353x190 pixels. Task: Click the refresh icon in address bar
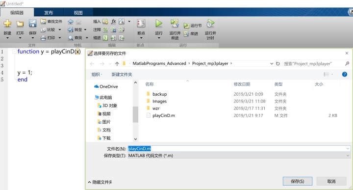278,63
